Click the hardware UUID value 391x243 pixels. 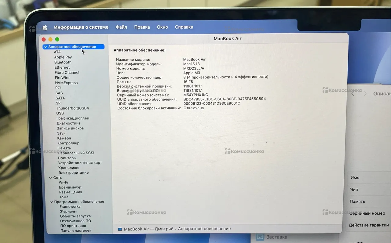225,99
